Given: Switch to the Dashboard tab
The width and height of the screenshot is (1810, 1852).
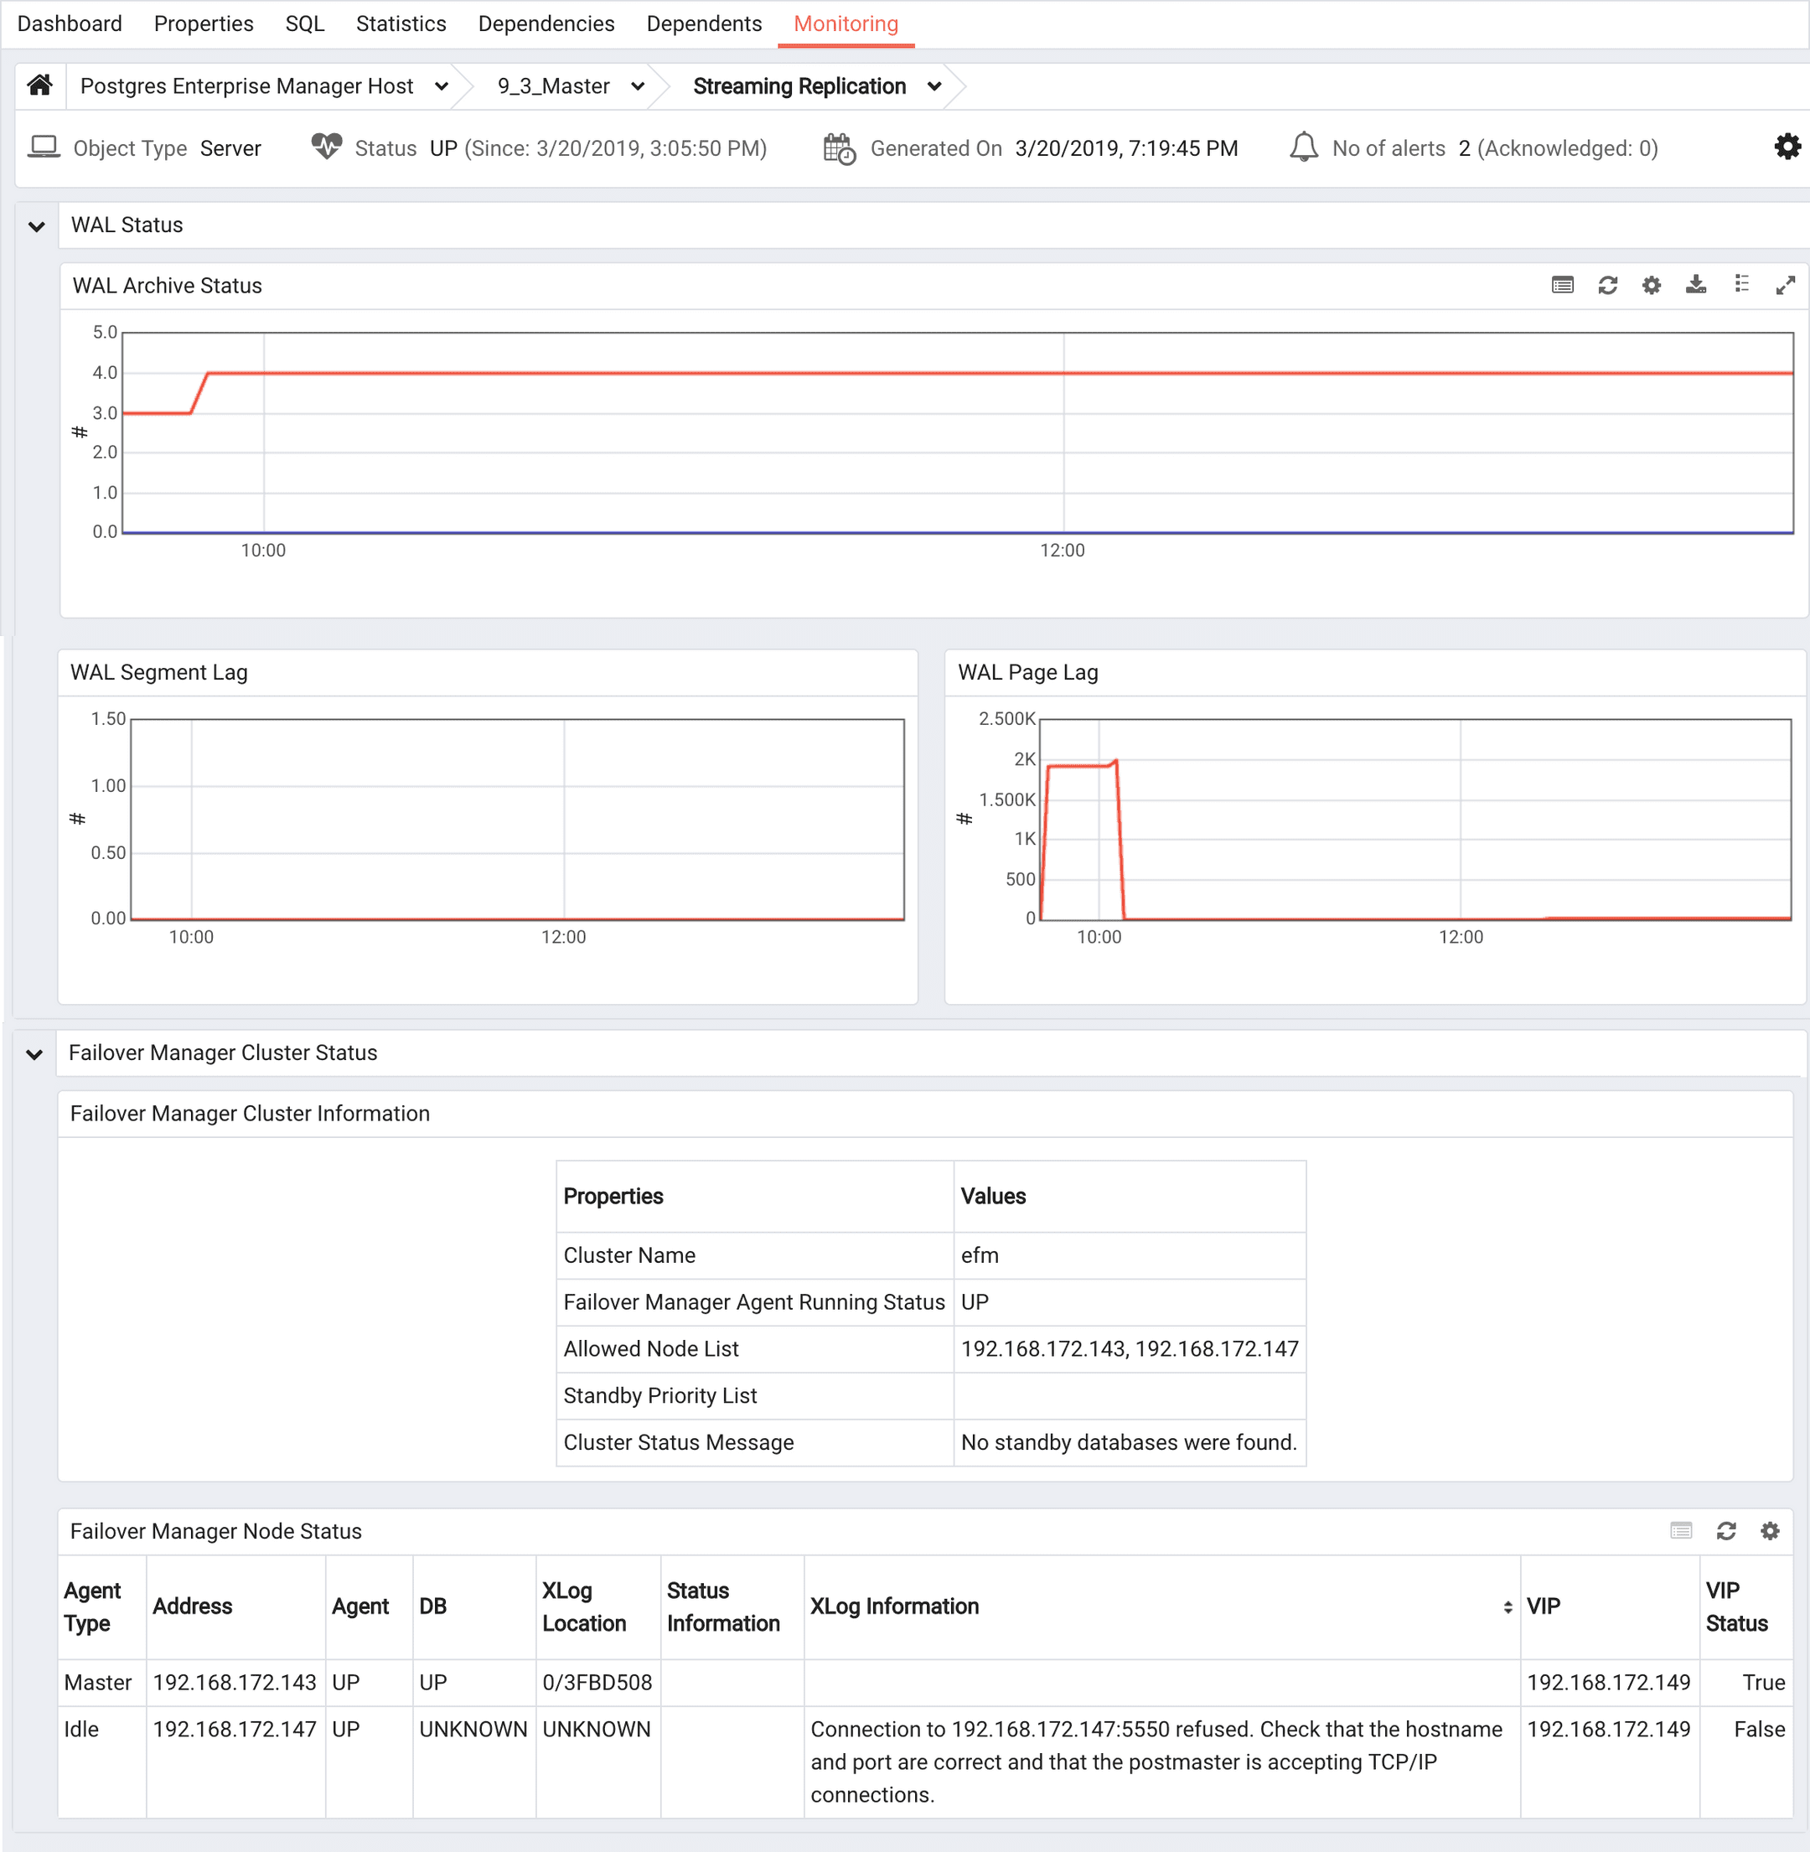Looking at the screenshot, I should click(70, 23).
